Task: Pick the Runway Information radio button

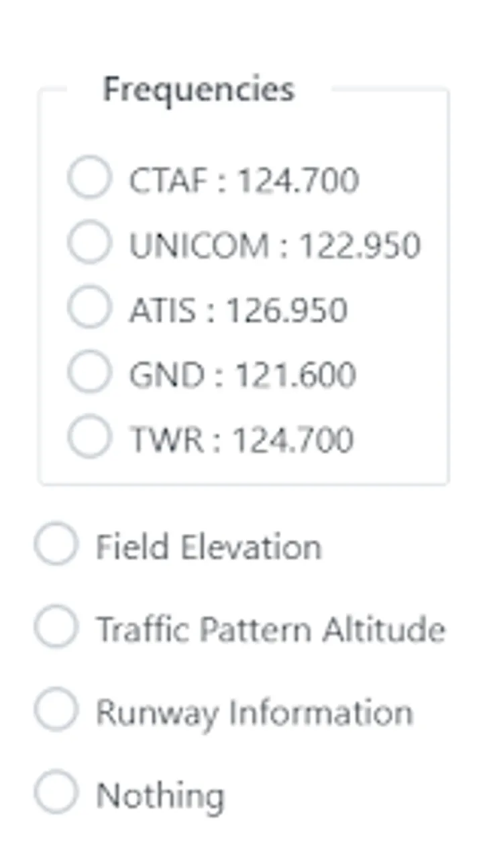Action: coord(56,710)
